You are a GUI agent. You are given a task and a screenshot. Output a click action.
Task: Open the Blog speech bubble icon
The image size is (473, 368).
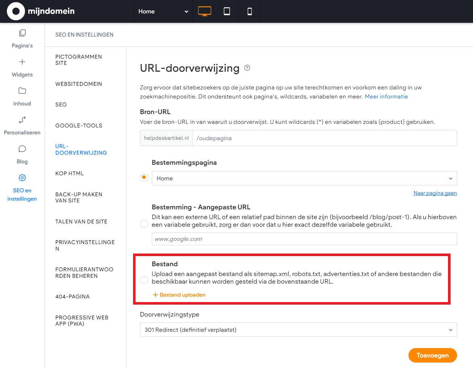(x=22, y=149)
